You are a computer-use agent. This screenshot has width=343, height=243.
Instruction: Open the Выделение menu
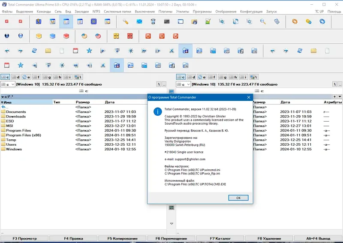(24, 12)
